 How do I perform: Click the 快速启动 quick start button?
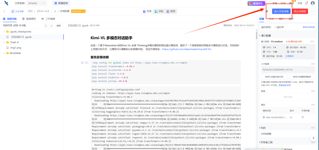click(61, 3)
